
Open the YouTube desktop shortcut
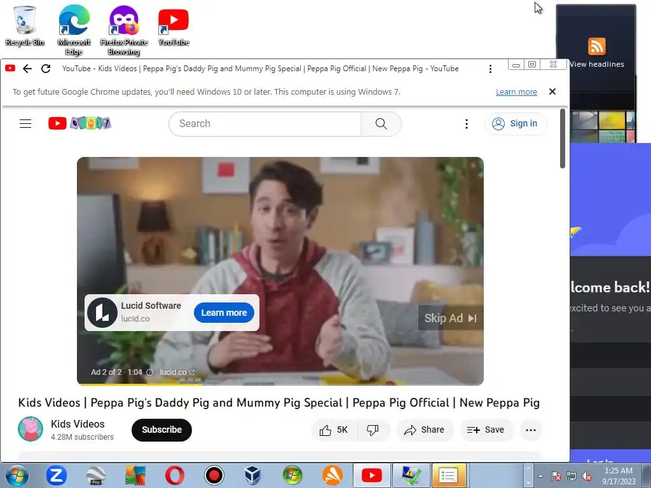coord(174,25)
